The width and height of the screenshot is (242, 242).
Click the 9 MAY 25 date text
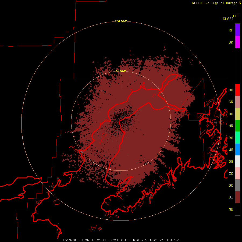(155, 240)
